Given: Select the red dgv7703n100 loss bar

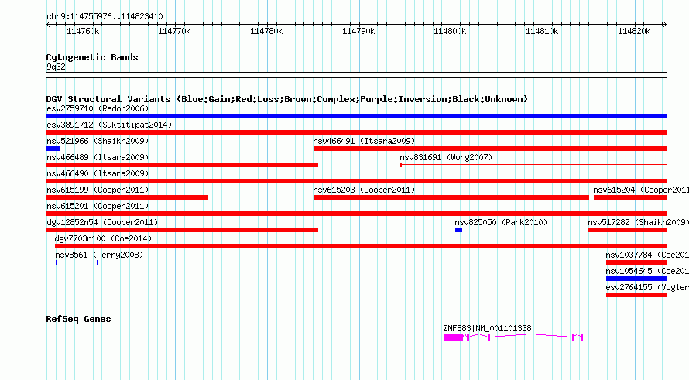Looking at the screenshot, I should pos(361,246).
